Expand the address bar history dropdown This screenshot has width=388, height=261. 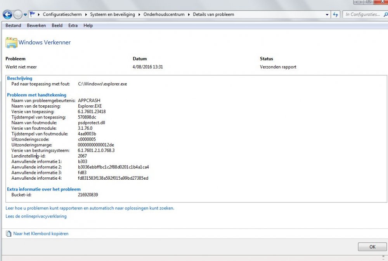click(x=327, y=15)
